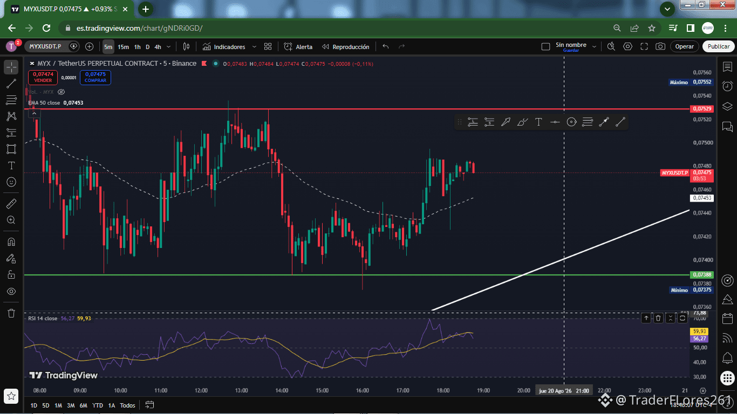This screenshot has width=737, height=414.
Task: Open the Sin nombre layout dropdown
Action: [x=595, y=47]
